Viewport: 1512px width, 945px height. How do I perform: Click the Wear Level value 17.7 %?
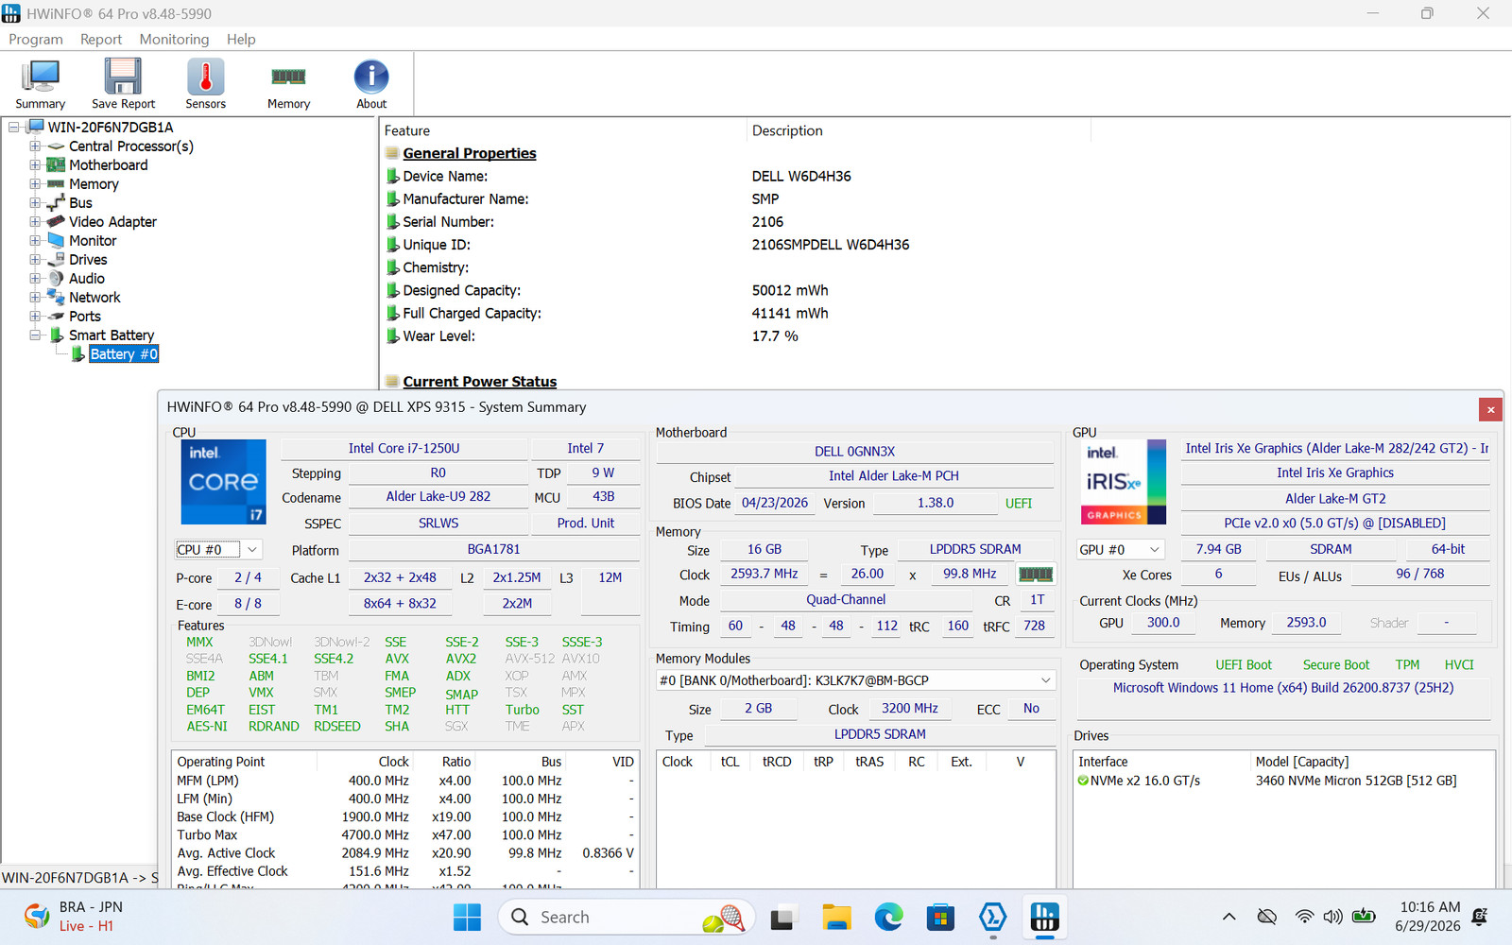775,335
